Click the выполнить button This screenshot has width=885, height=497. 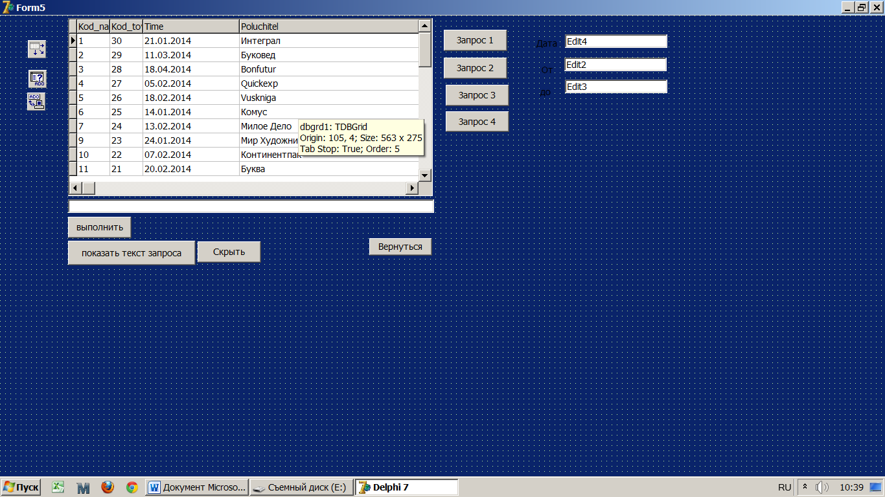tap(100, 228)
